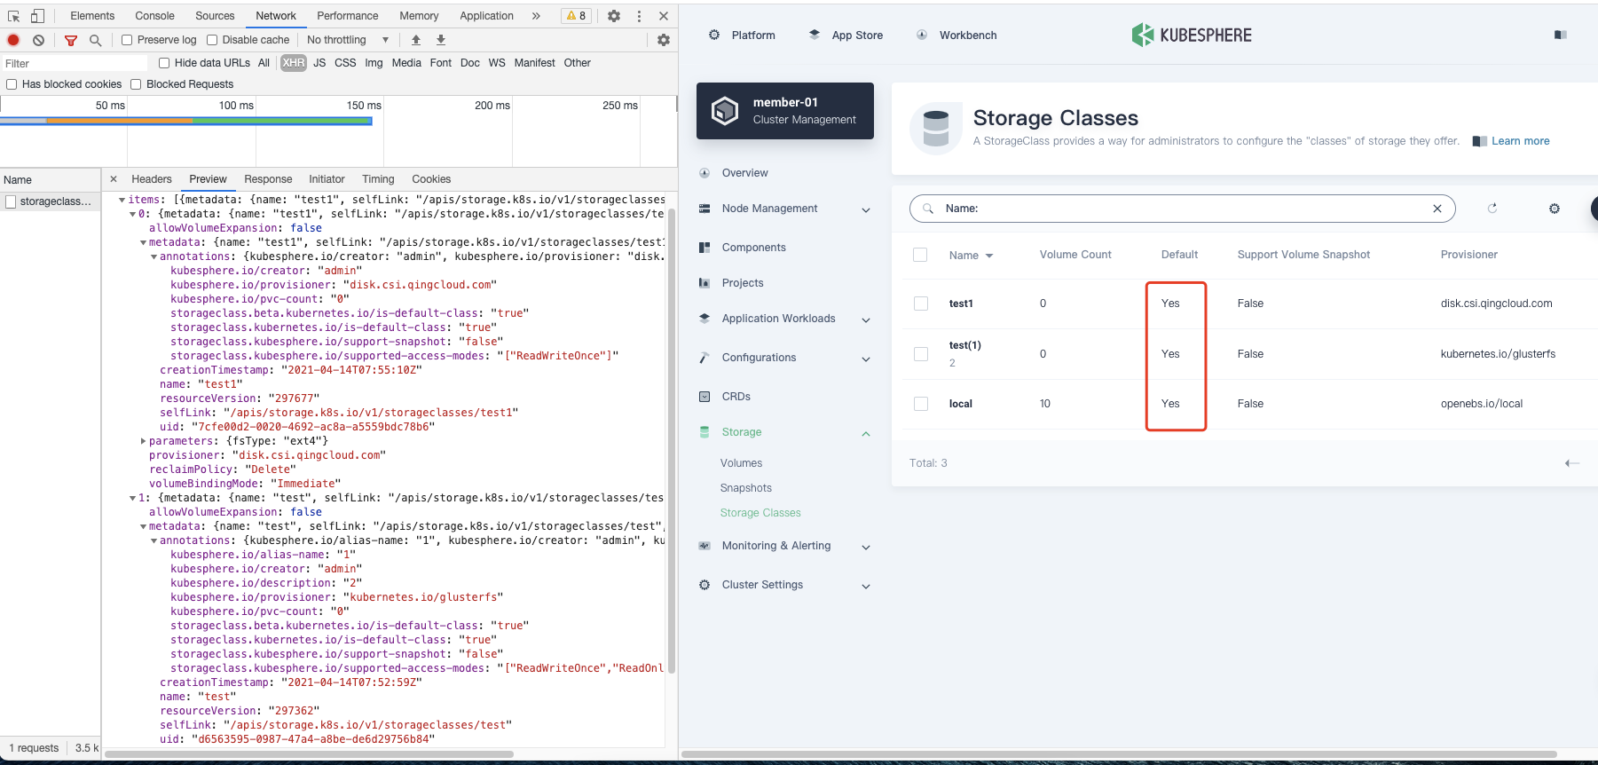Open network search magnifier icon

pos(95,40)
